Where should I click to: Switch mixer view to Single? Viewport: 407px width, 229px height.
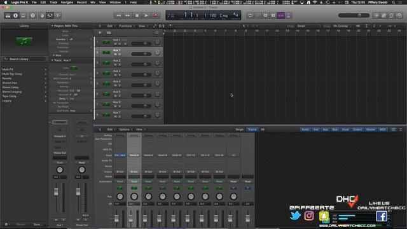tap(240, 129)
